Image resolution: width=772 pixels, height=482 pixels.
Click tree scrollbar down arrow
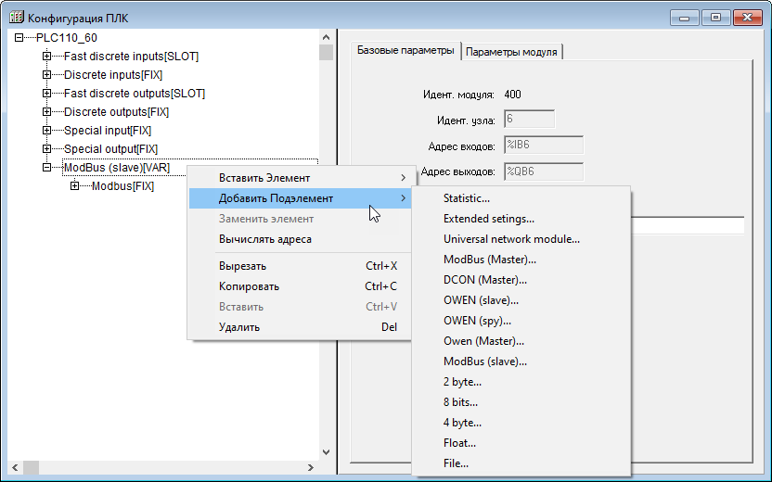tap(326, 452)
